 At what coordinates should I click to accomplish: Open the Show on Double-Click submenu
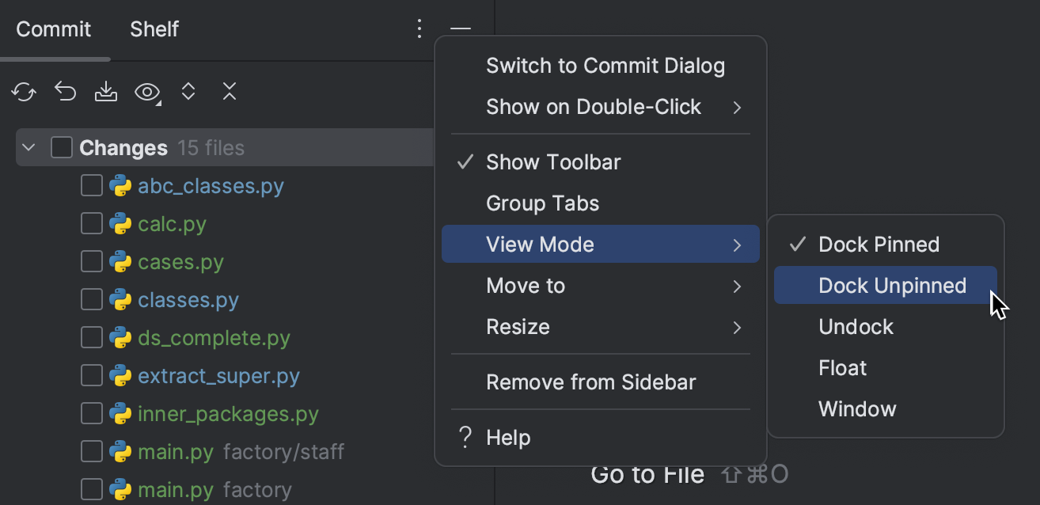[593, 106]
